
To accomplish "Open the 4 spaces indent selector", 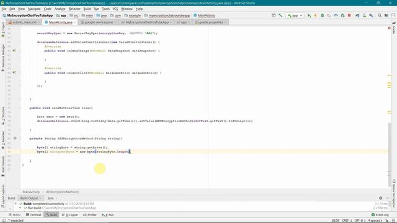I will coord(375,221).
